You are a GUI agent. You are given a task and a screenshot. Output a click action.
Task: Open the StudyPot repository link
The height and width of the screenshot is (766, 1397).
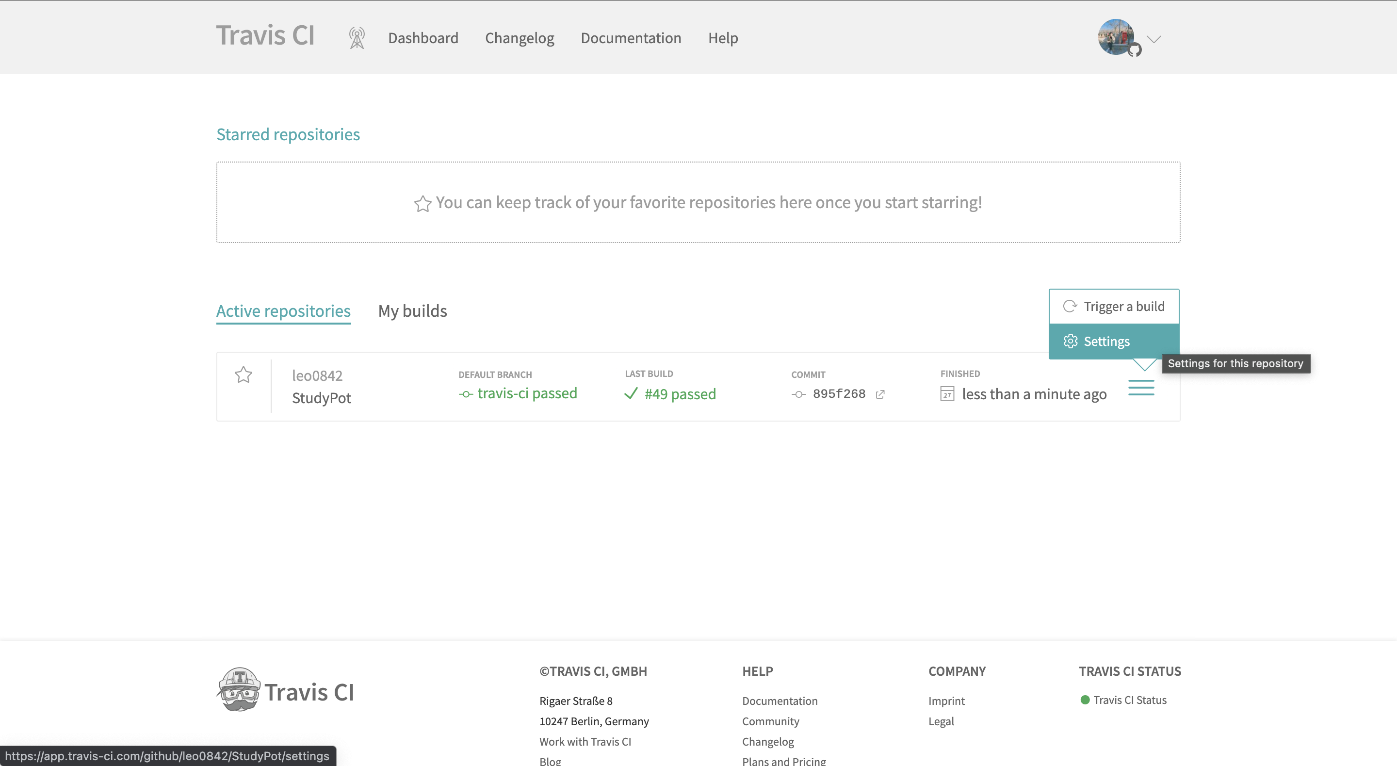coord(322,398)
